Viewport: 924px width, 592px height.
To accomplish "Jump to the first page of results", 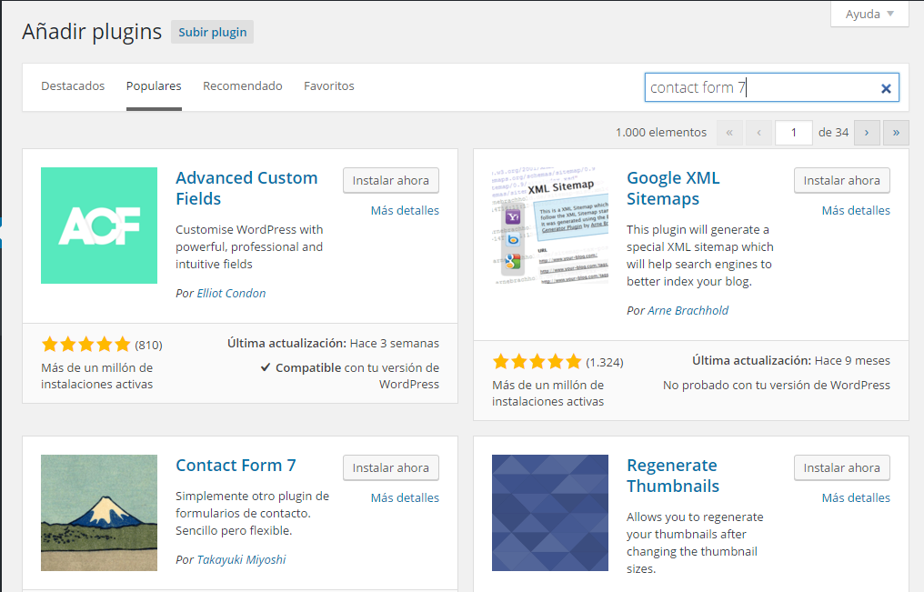I will 729,133.
